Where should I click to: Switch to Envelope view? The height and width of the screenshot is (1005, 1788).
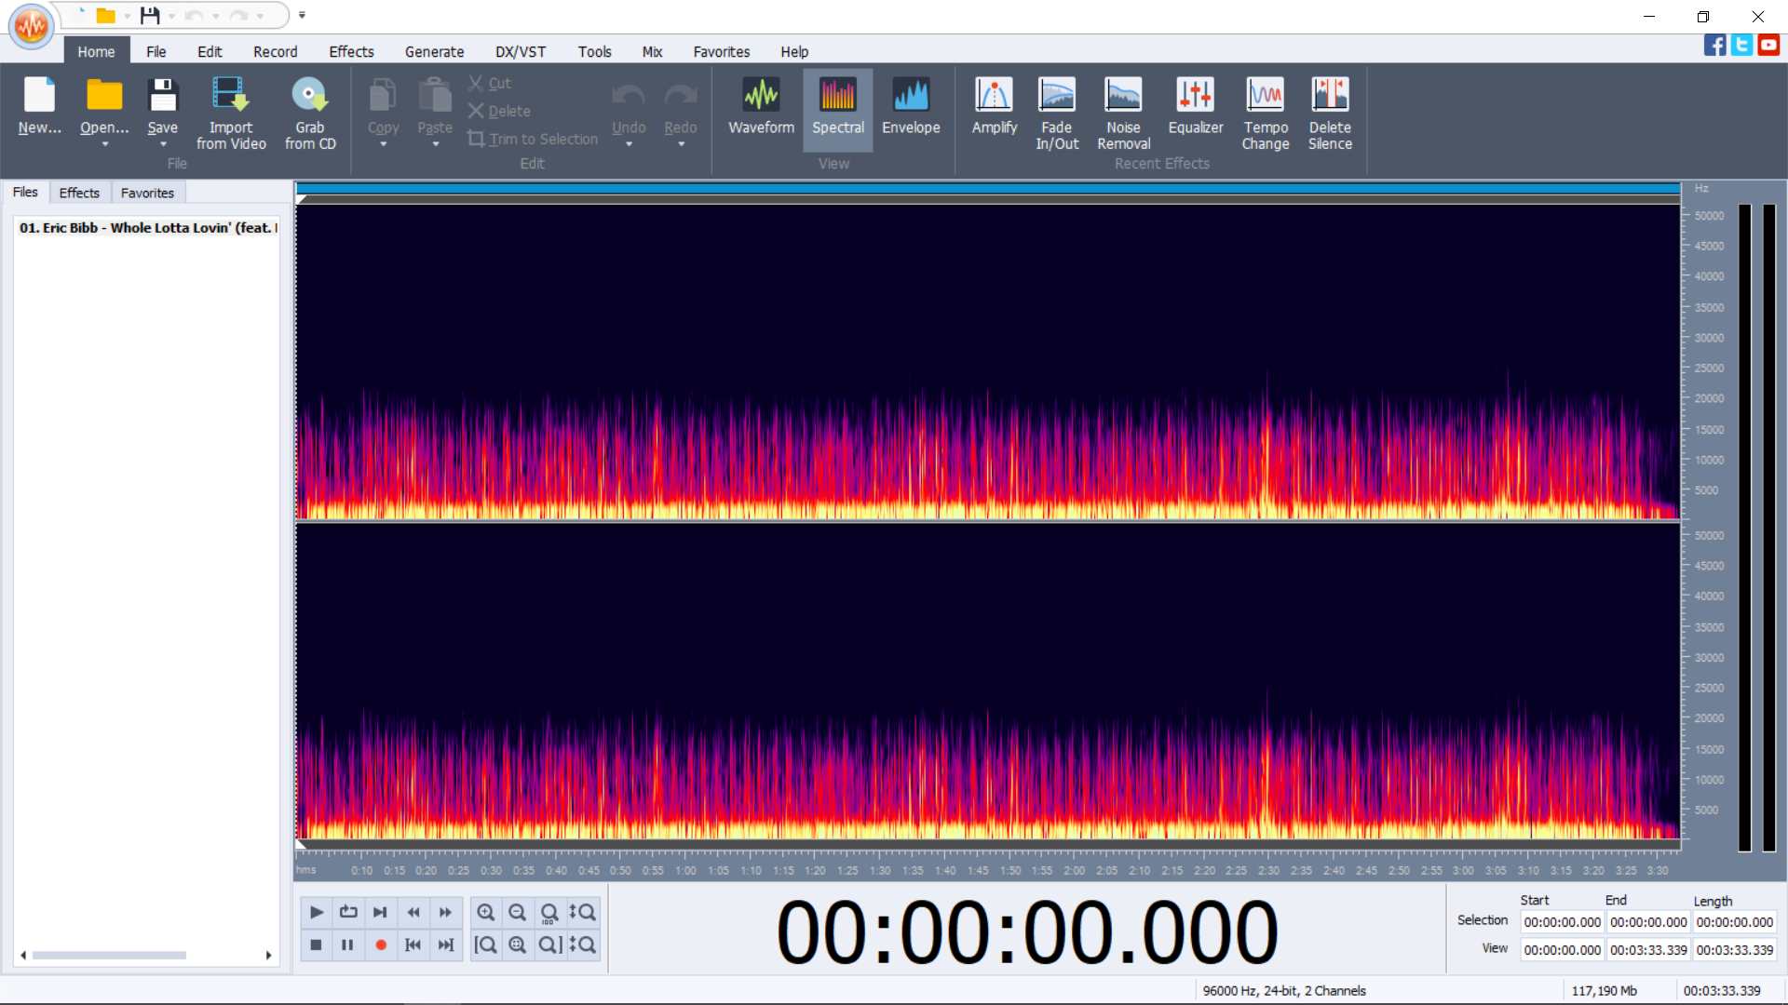[x=911, y=107]
